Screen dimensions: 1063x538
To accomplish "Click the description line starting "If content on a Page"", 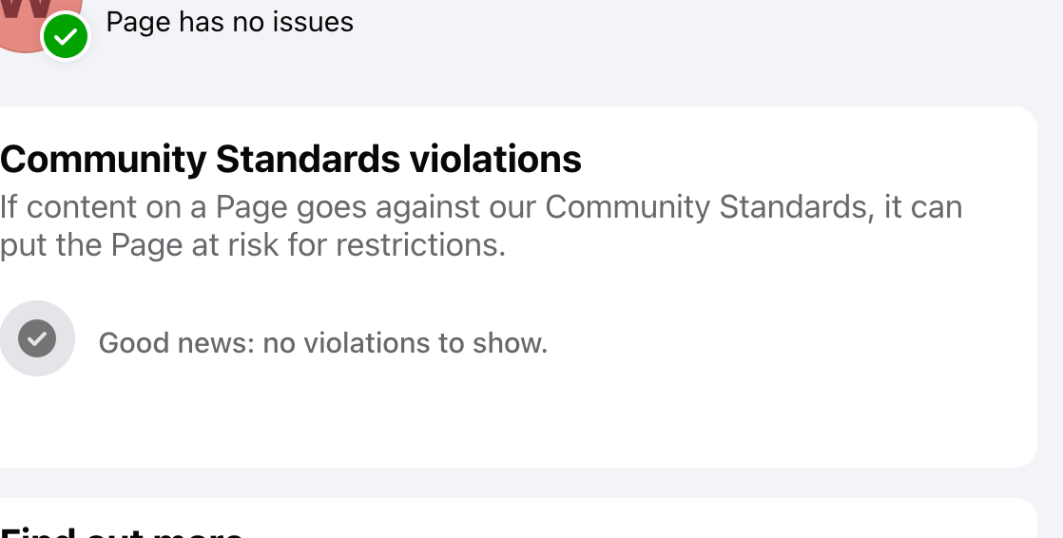I will [481, 207].
